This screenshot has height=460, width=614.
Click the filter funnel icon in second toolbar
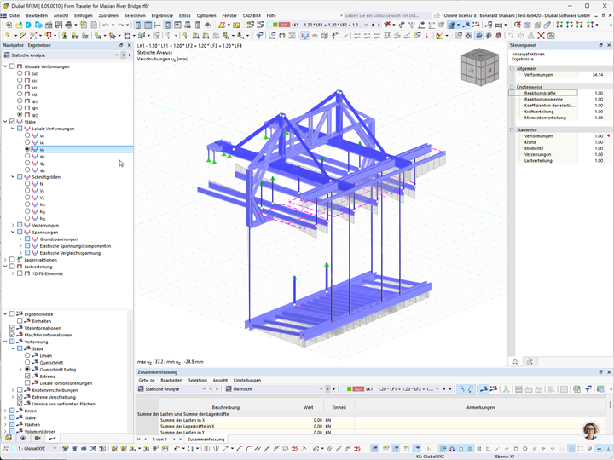[x=259, y=36]
